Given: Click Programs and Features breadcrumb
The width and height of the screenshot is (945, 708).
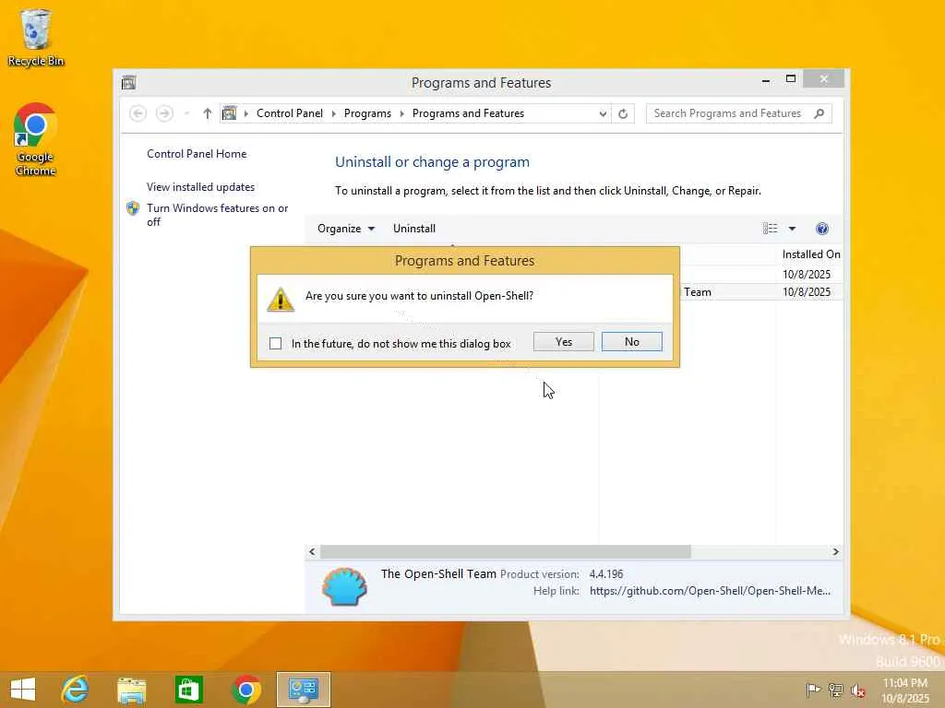Looking at the screenshot, I should coord(468,113).
